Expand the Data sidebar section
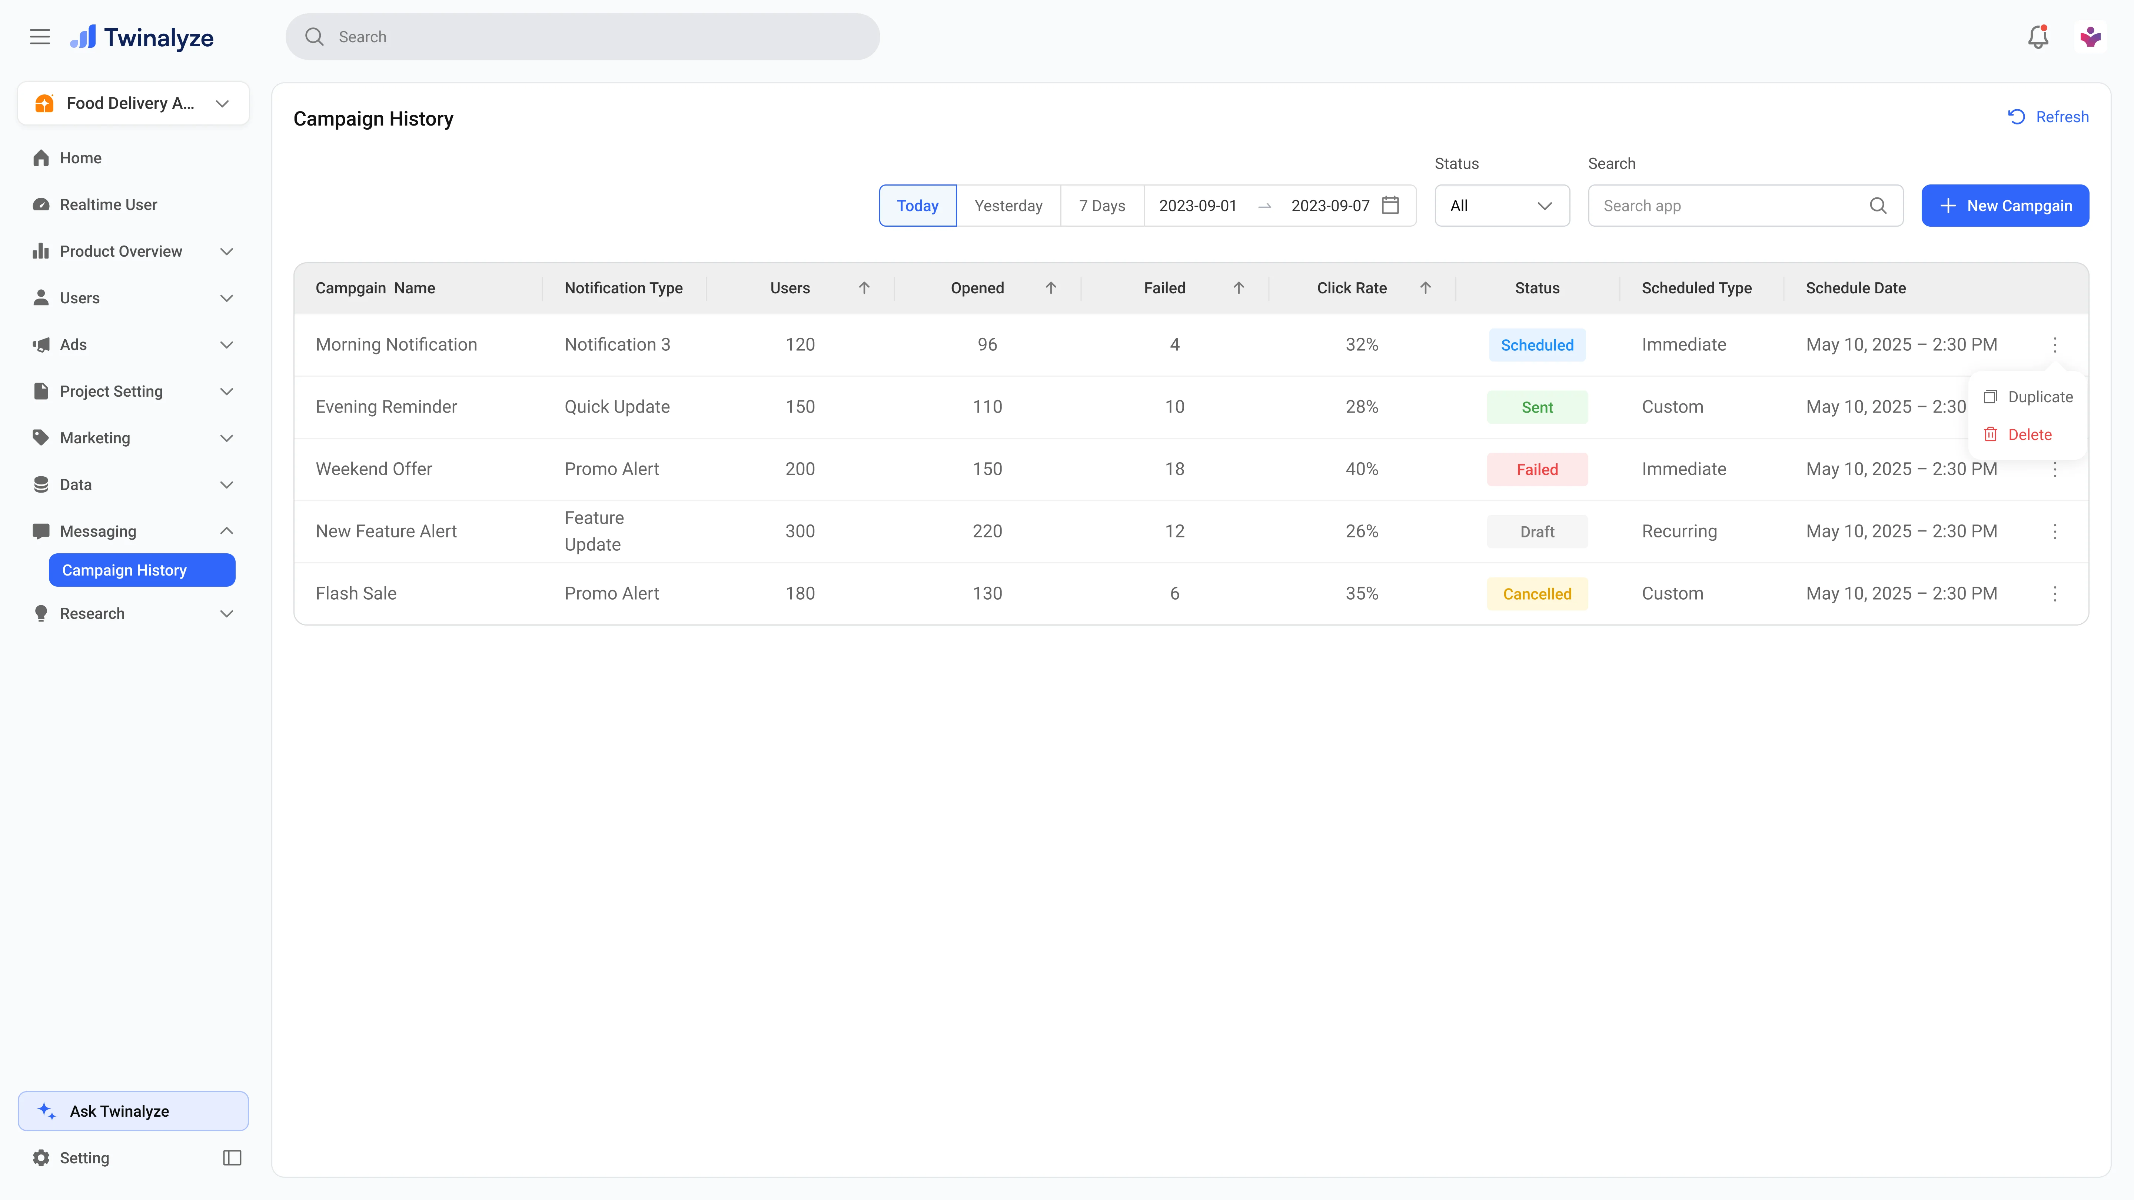 (x=133, y=484)
